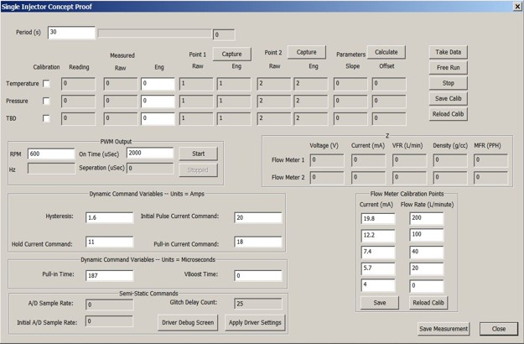Enable the Temperature calibration checkbox
The image size is (524, 344).
pos(46,84)
